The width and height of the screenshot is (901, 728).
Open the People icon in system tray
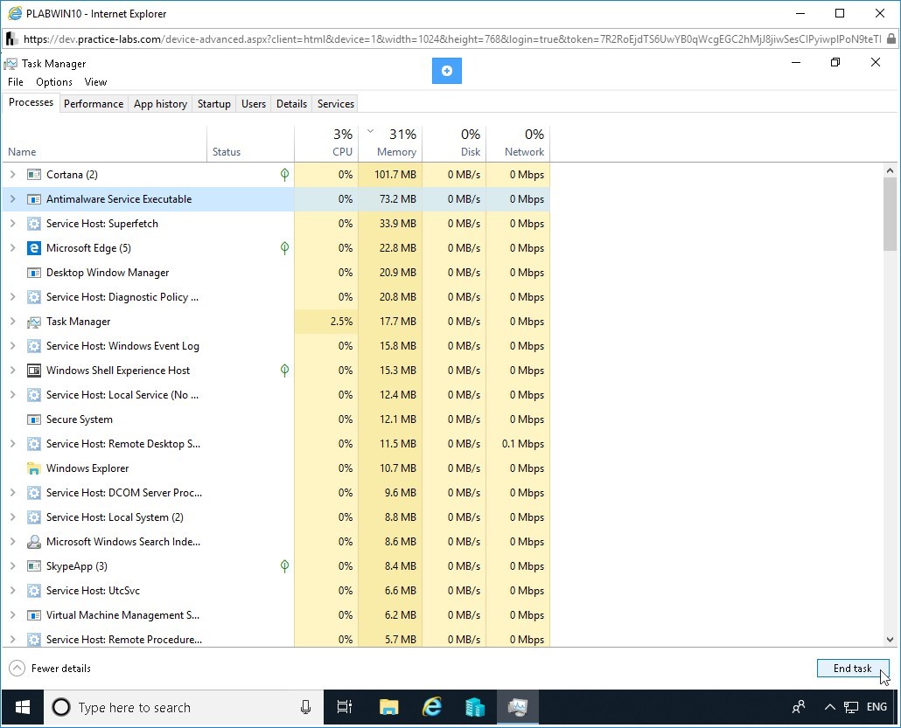pos(799,707)
